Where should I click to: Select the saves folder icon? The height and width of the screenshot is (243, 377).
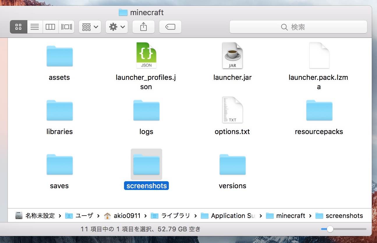(59, 164)
